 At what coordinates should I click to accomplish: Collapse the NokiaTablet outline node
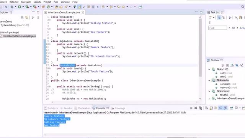[209, 91]
